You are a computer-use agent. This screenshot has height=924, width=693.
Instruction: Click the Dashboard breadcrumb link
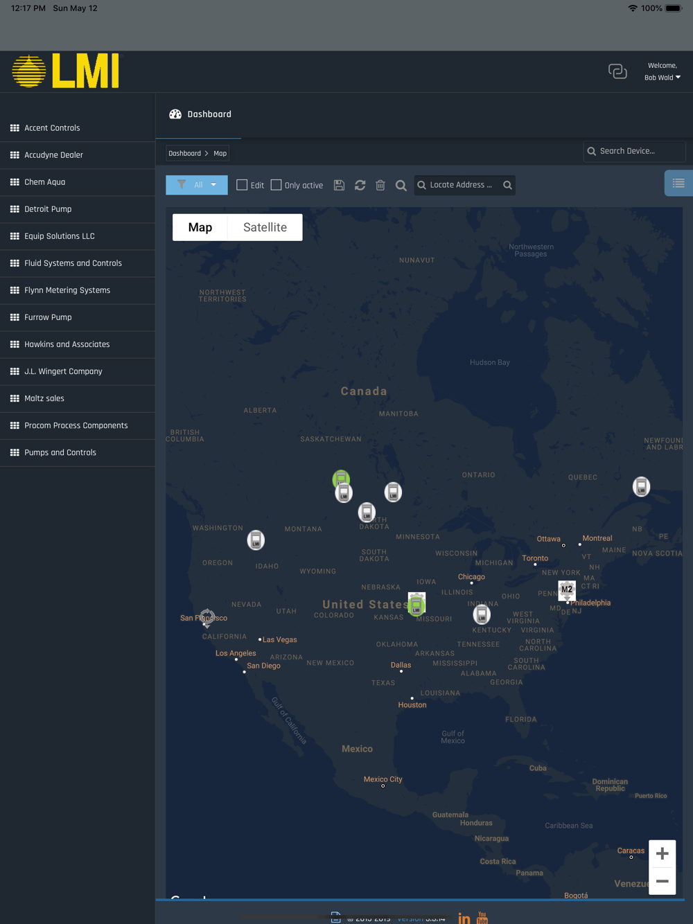click(x=184, y=153)
